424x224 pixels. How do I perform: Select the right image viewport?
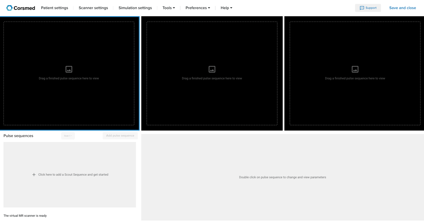(354, 74)
